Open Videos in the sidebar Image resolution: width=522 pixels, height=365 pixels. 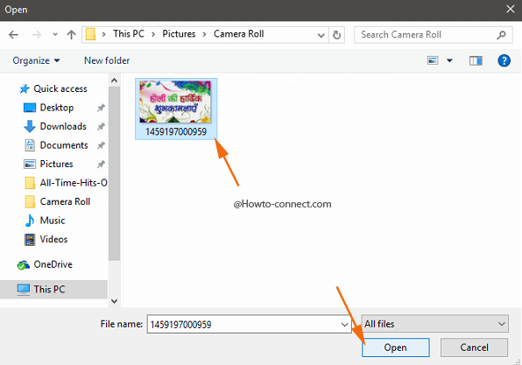tap(46, 239)
